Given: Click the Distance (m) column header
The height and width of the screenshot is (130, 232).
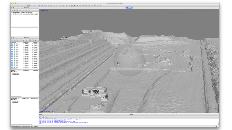Looking at the screenshot, I should pos(25,98).
